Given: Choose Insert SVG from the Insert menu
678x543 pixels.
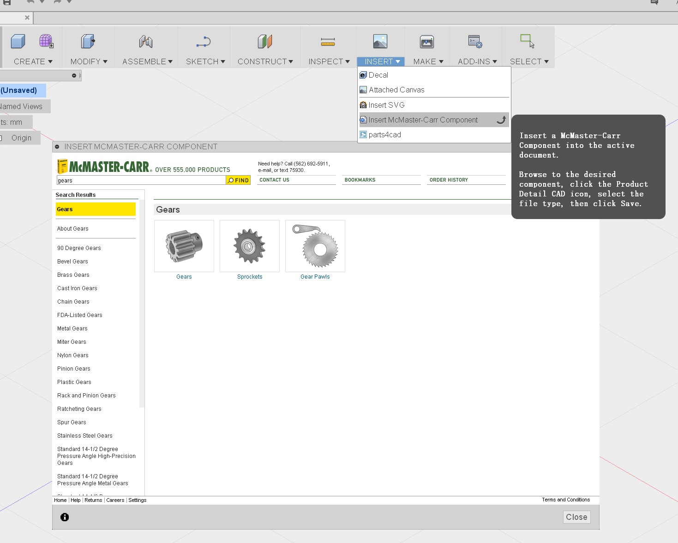Looking at the screenshot, I should 387,104.
